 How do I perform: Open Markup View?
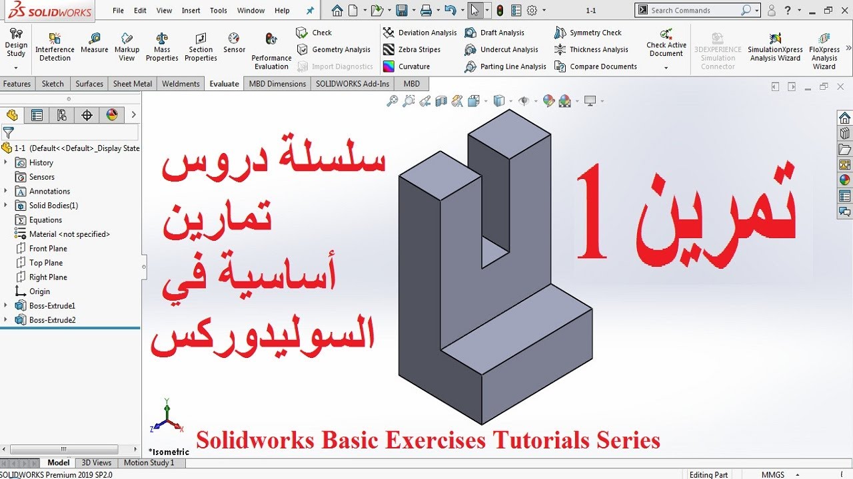coord(127,47)
